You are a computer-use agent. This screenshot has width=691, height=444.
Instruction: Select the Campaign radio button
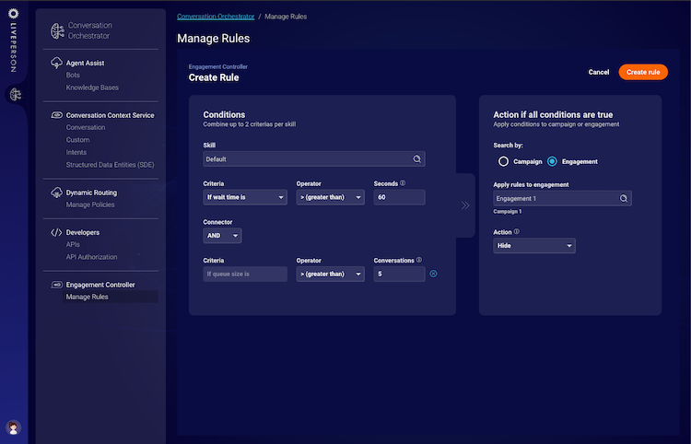503,161
